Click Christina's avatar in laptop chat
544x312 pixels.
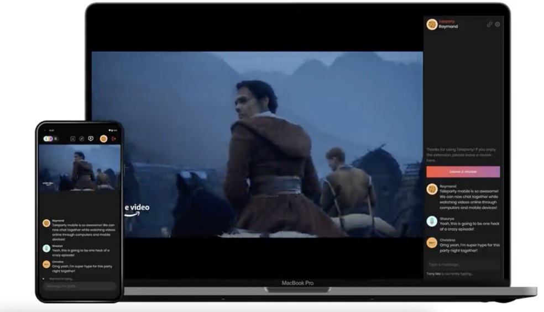(x=432, y=242)
